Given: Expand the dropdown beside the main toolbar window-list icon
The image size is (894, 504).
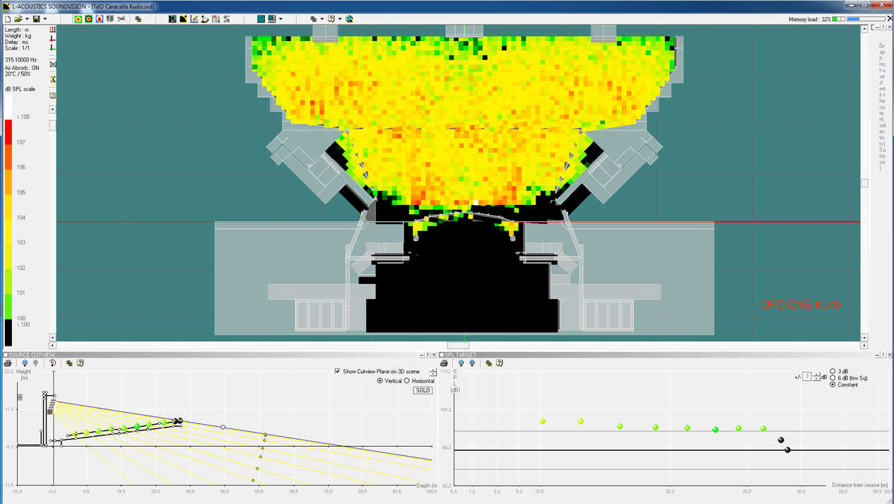Looking at the screenshot, I should 322,19.
